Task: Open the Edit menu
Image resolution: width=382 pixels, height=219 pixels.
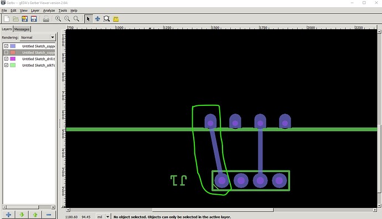Action: coord(13,10)
